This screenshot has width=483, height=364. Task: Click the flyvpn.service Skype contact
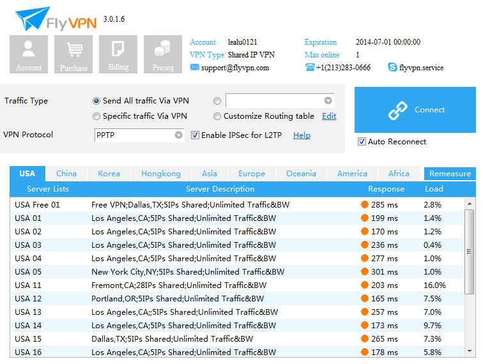tap(422, 68)
